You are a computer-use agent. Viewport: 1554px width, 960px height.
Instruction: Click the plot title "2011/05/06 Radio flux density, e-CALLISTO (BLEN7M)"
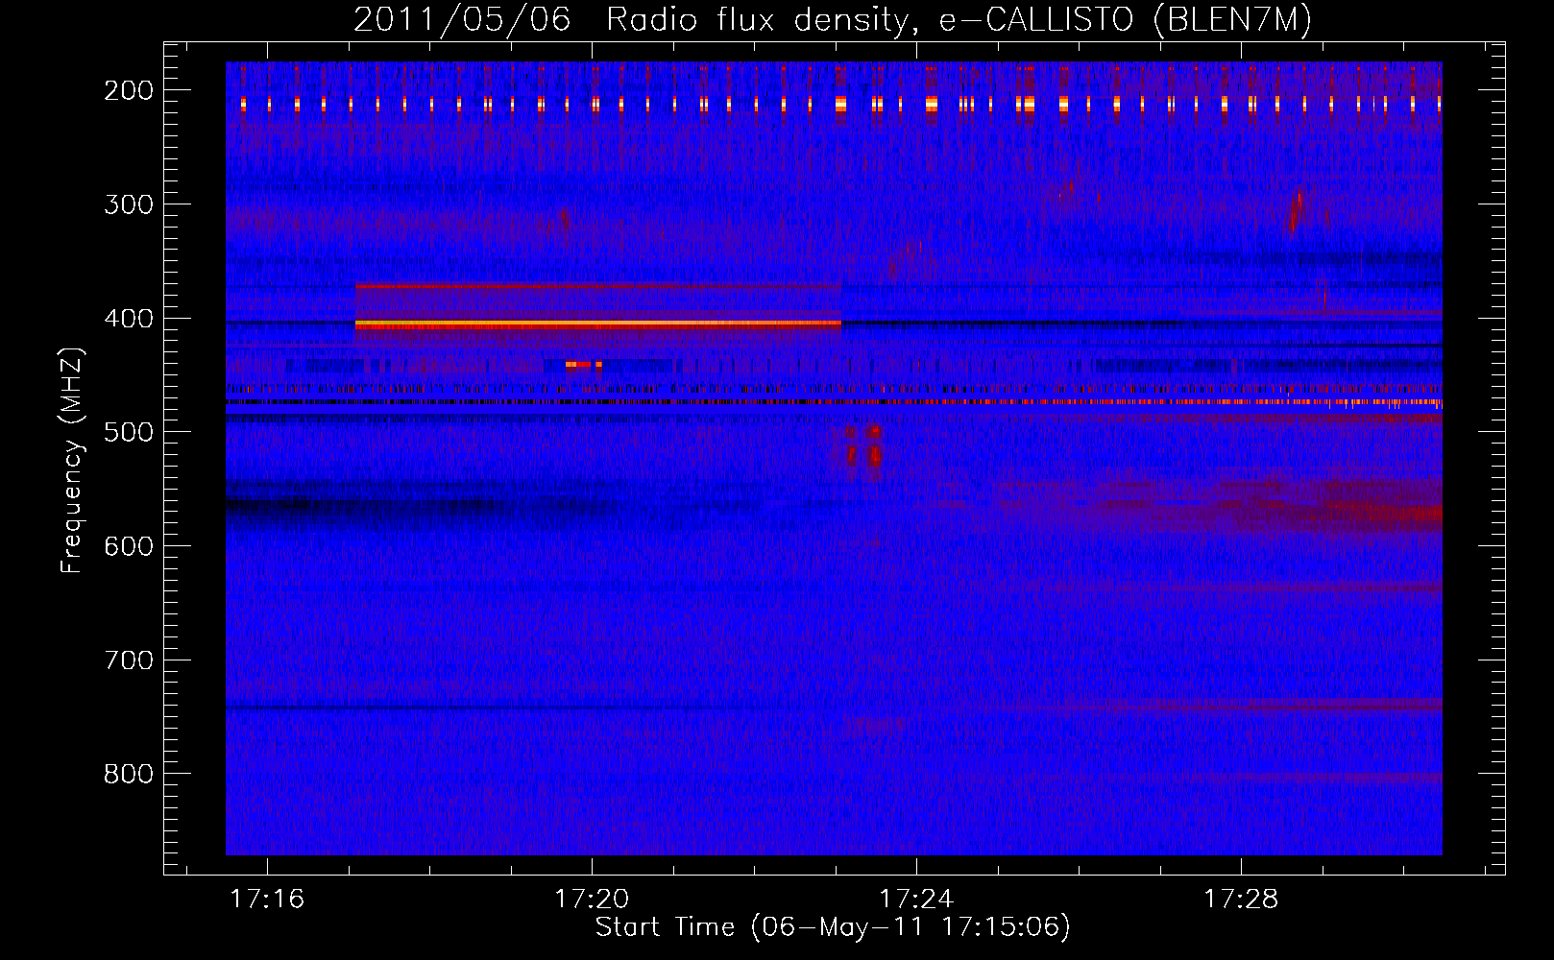[x=832, y=19]
